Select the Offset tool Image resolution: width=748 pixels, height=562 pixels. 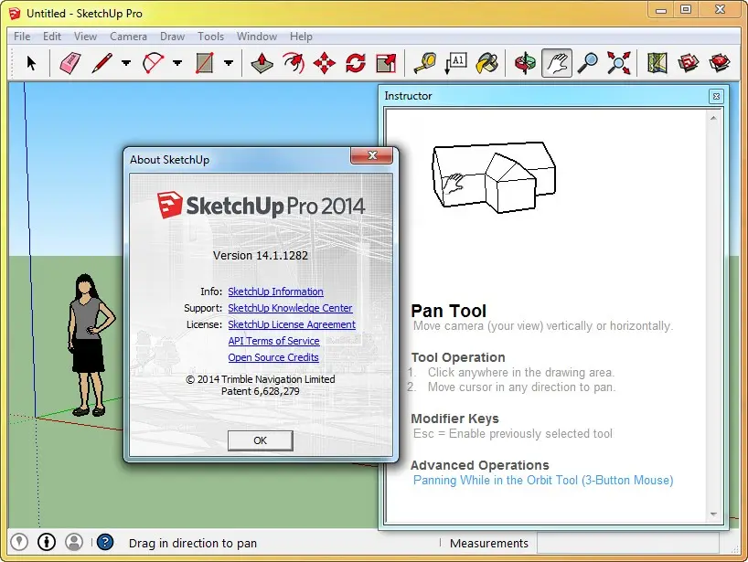click(294, 63)
